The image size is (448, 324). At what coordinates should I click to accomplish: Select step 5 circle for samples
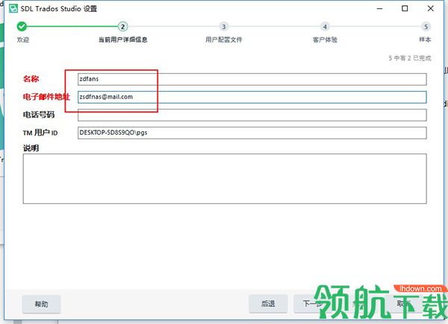426,27
